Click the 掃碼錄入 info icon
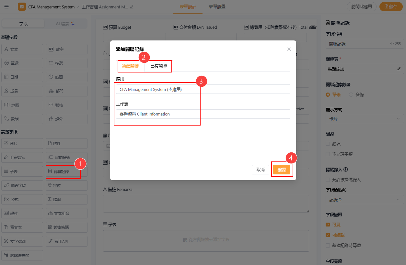Viewport: 406px width, 265px height. 346,169
